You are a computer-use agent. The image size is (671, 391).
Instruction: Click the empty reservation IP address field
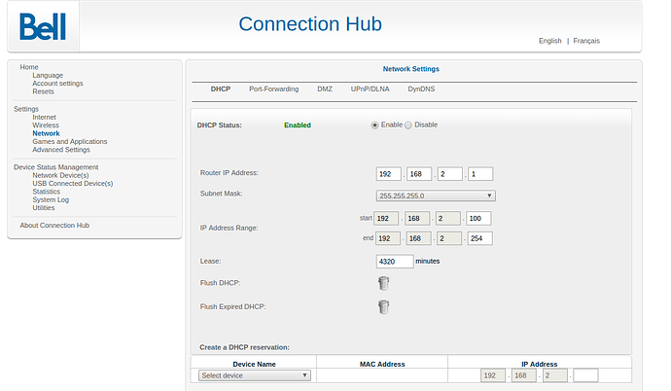[x=585, y=375]
